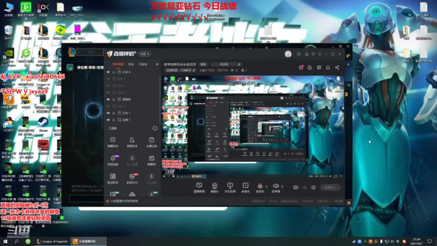Show the hidden 文本 4 layer

coord(108,106)
